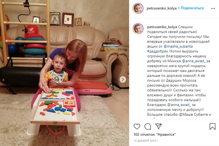Screen dimensions: 219x146
Task: Go to next photo with arrow
Action: (x=123, y=79)
